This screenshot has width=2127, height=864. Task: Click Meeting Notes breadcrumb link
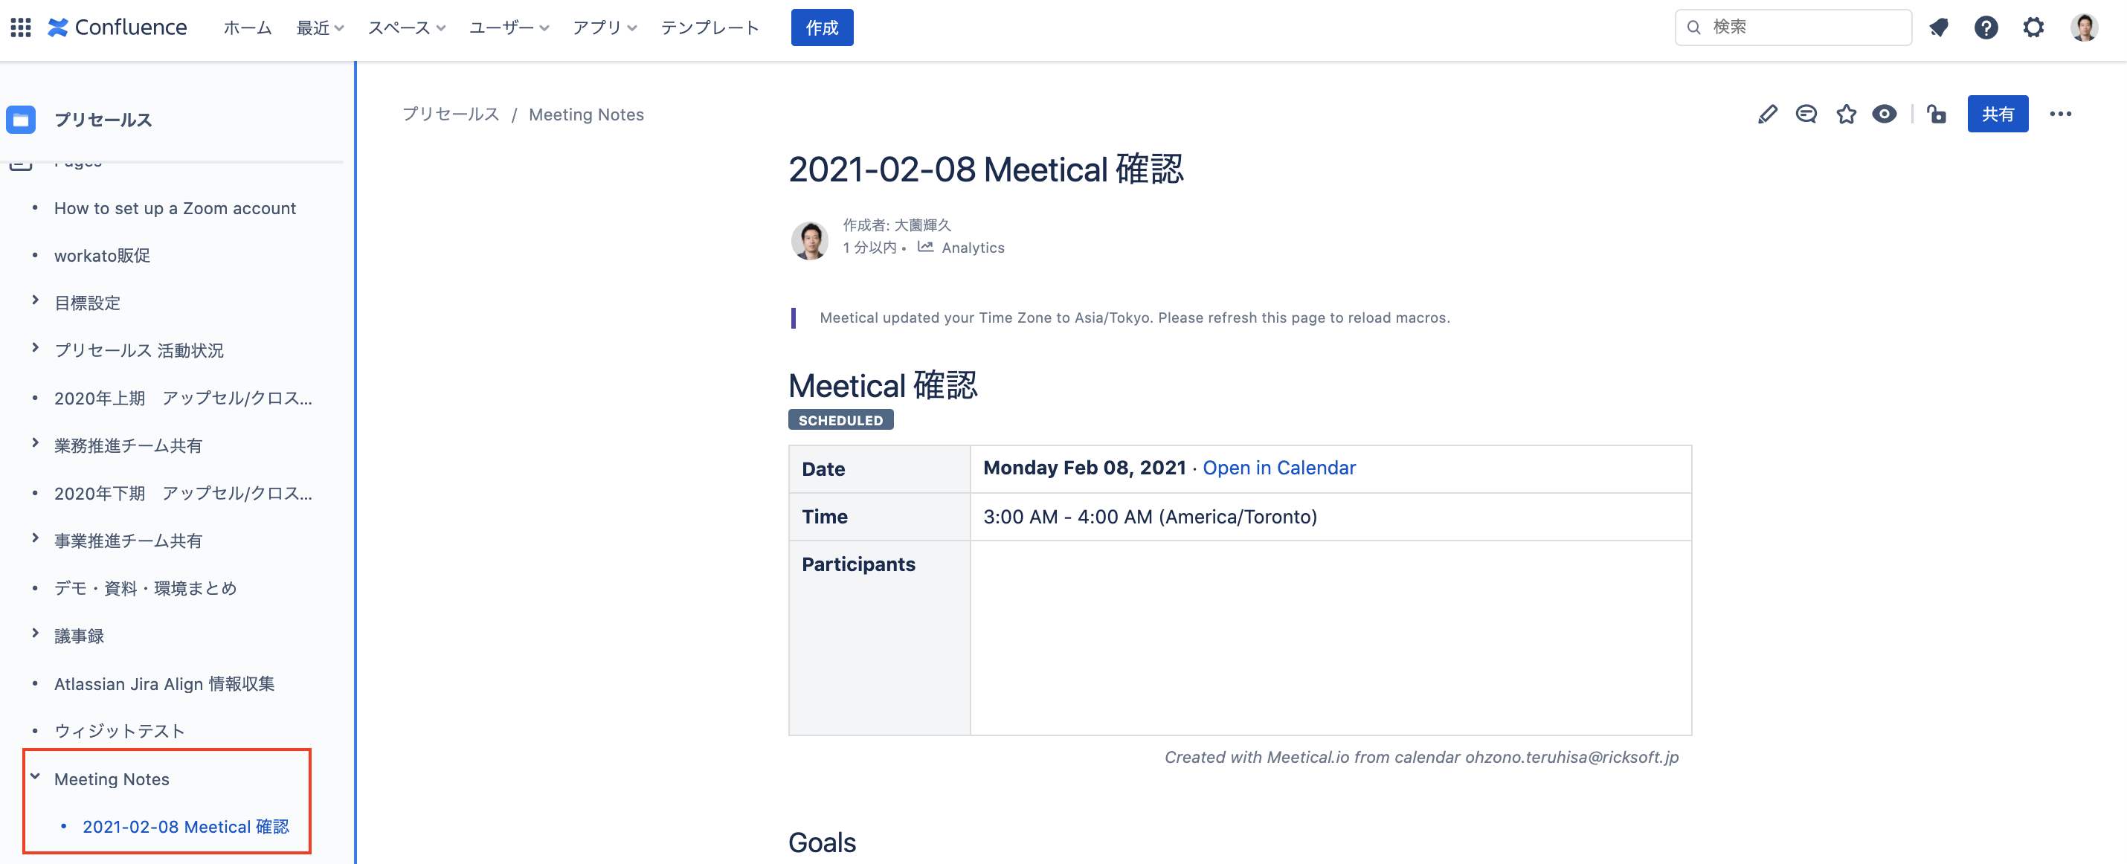pos(586,114)
